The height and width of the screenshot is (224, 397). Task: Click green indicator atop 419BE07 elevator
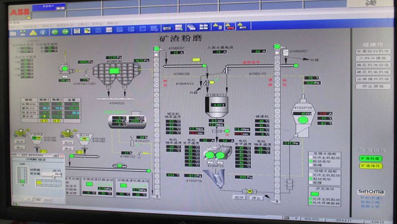coord(156,47)
